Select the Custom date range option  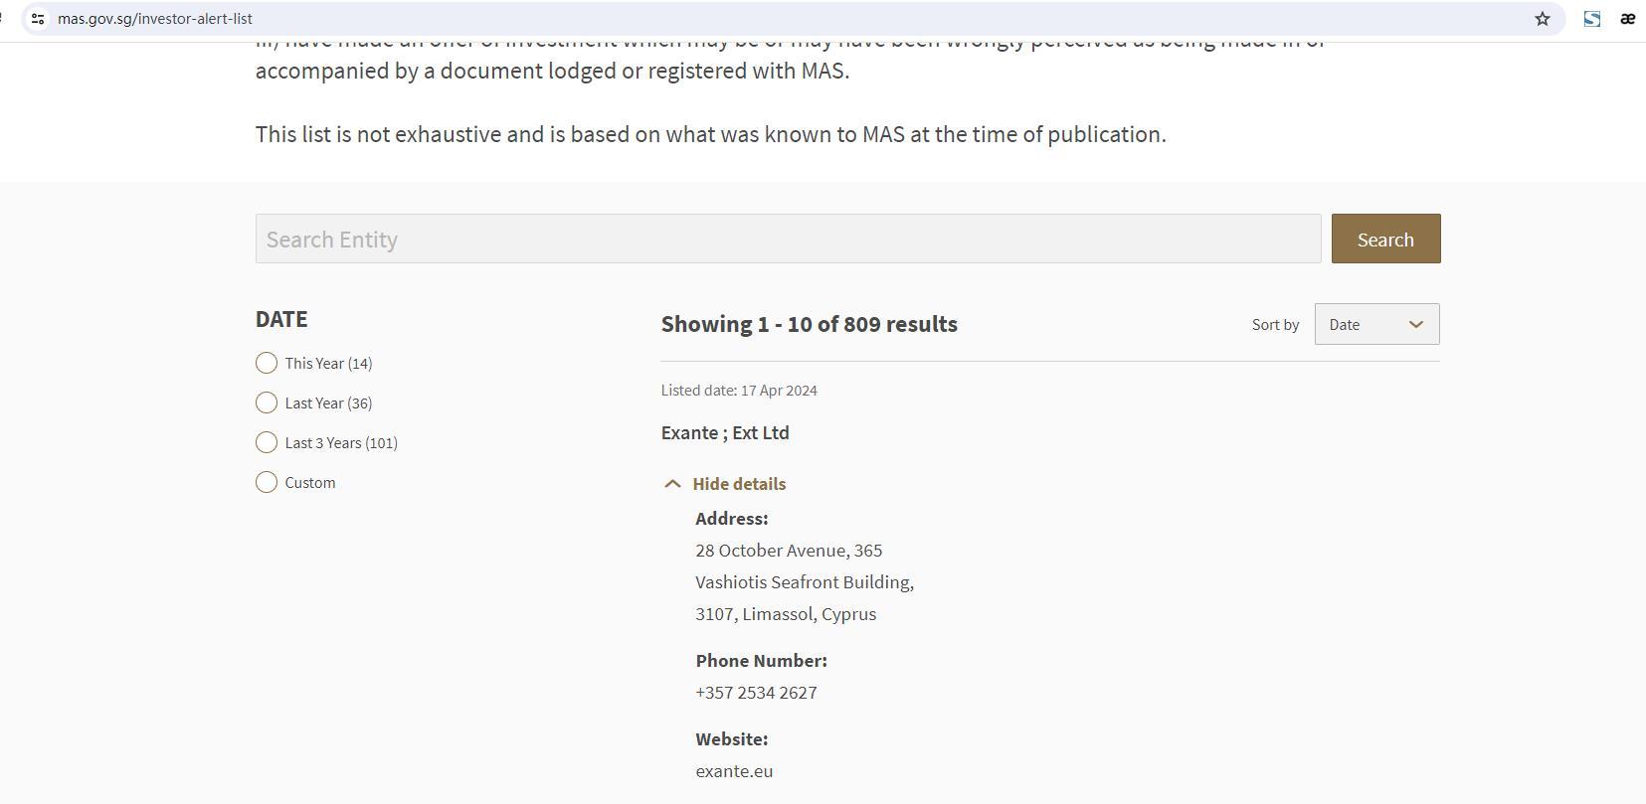[x=267, y=483]
